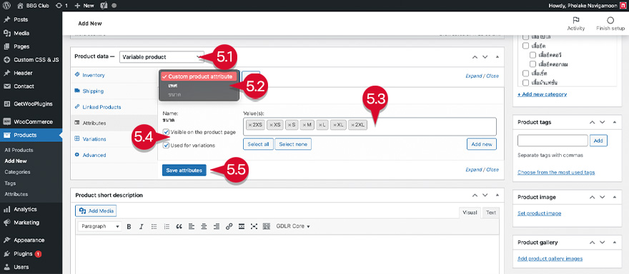Select the เพศ attribute option
Screen dimensions: 629x274
pos(173,86)
